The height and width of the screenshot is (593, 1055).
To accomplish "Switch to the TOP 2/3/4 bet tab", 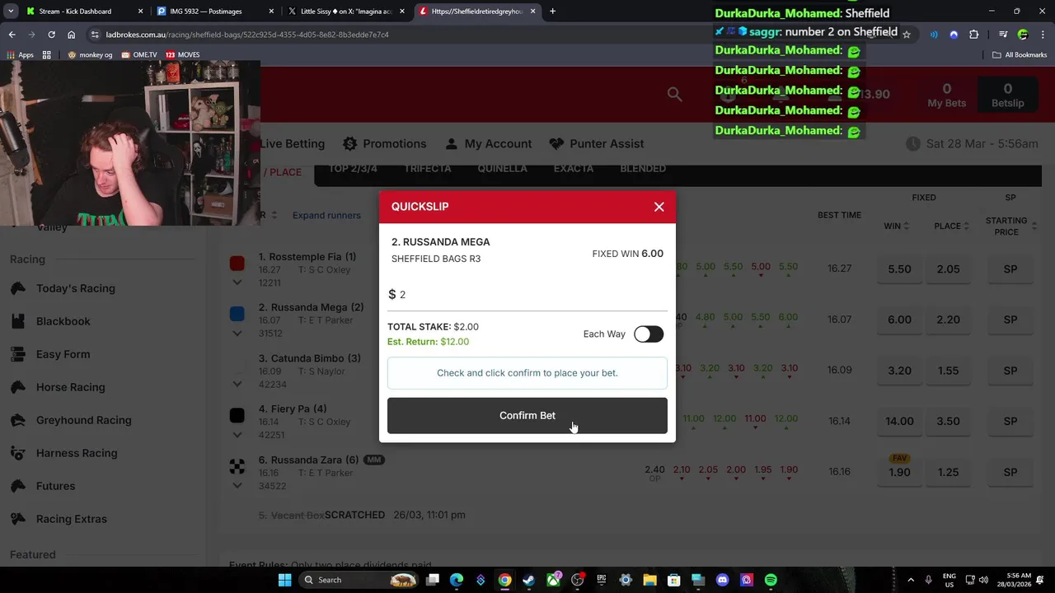I will tap(353, 168).
